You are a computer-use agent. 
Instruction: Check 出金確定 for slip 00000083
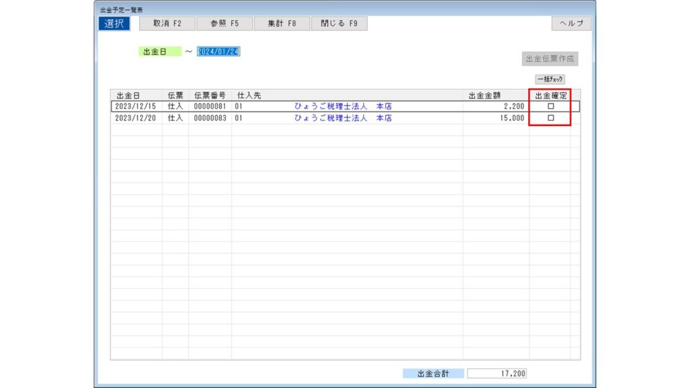(x=551, y=118)
